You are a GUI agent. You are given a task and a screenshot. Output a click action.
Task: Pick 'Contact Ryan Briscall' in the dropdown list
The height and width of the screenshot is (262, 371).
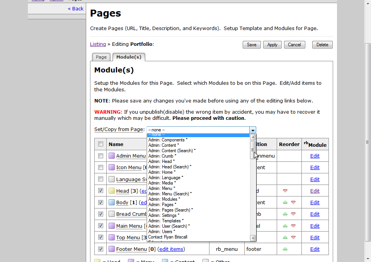click(168, 237)
